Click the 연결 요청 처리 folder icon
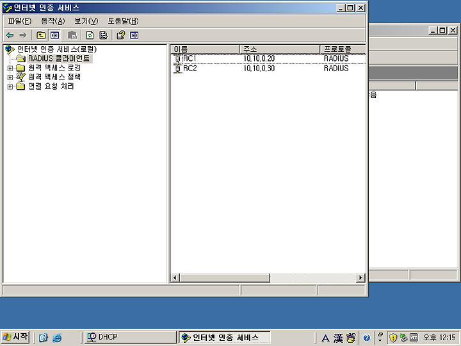Image resolution: width=461 pixels, height=346 pixels. (x=20, y=86)
